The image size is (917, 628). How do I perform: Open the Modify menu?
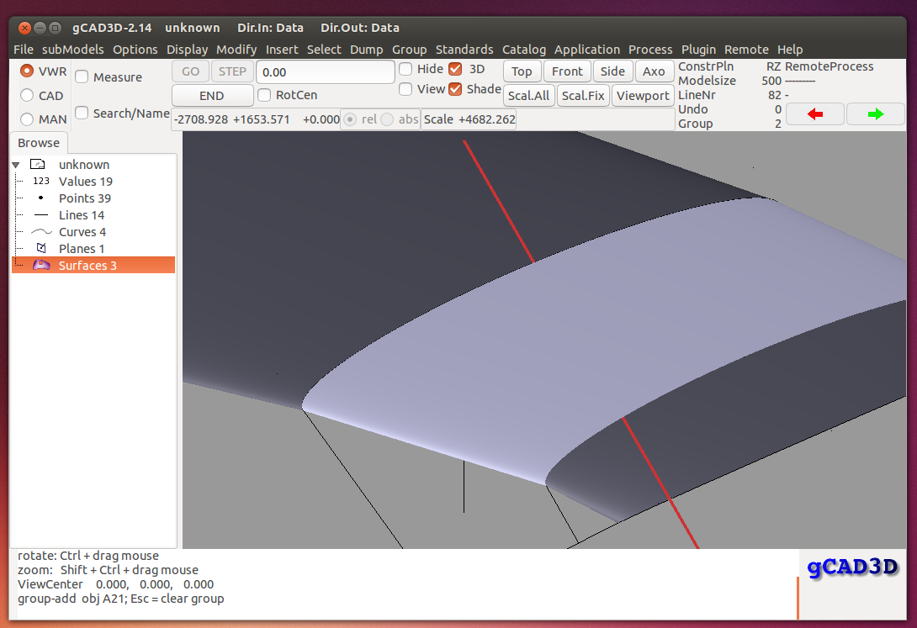[236, 50]
